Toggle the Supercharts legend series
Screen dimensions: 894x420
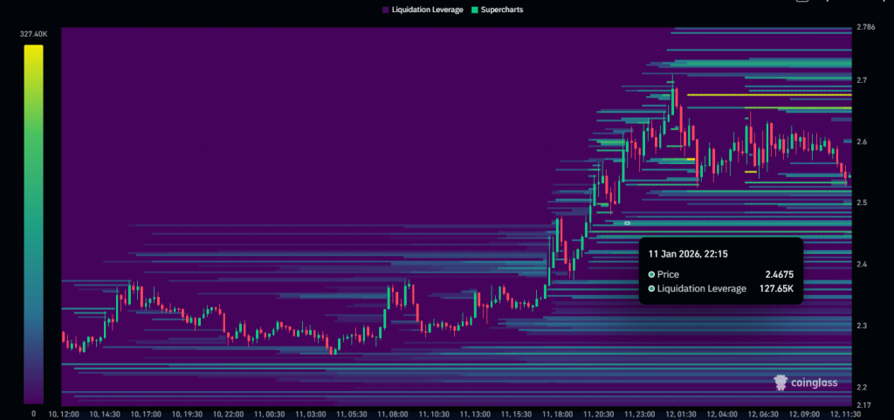[x=497, y=10]
